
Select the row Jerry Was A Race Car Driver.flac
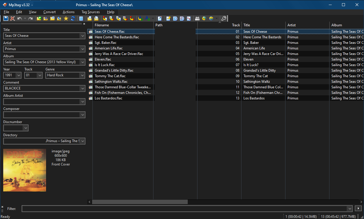119,54
